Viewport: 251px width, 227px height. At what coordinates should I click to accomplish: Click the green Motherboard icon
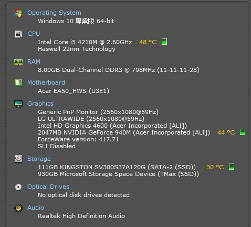tap(18, 83)
